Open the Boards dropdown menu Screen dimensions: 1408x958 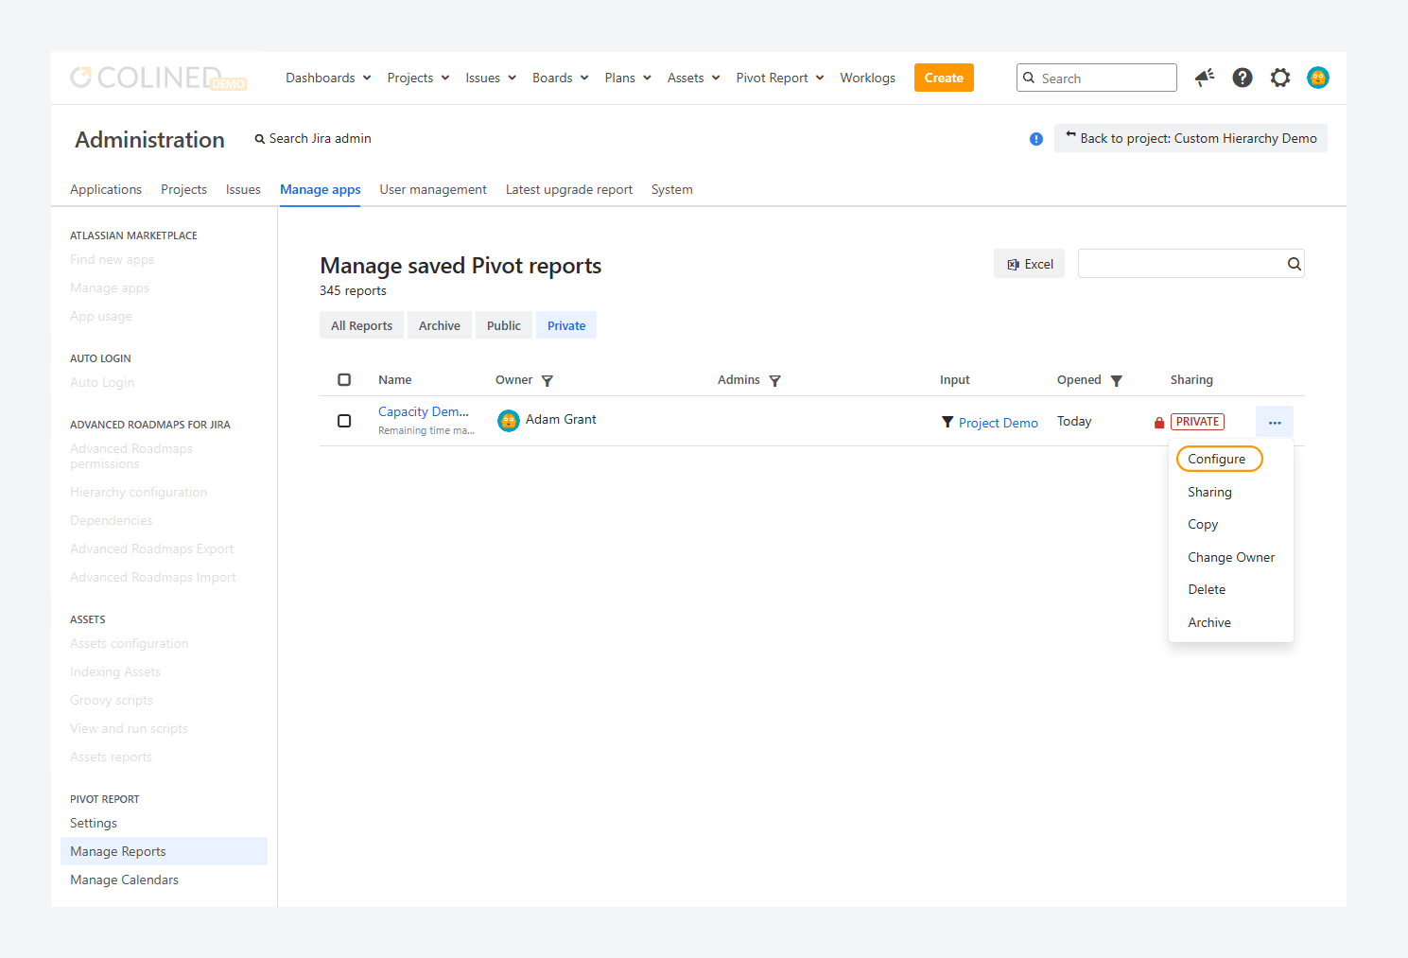(561, 78)
